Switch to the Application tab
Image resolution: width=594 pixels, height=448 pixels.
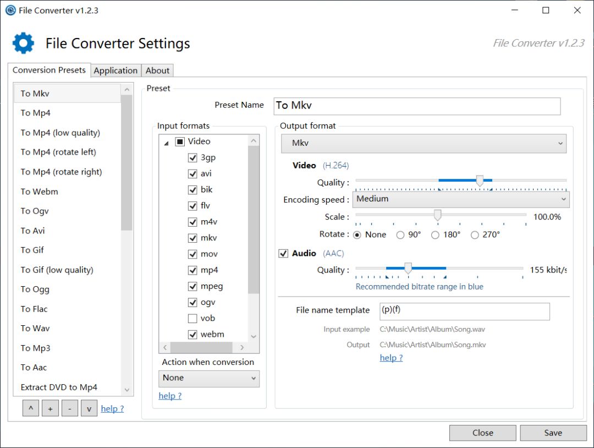(116, 70)
